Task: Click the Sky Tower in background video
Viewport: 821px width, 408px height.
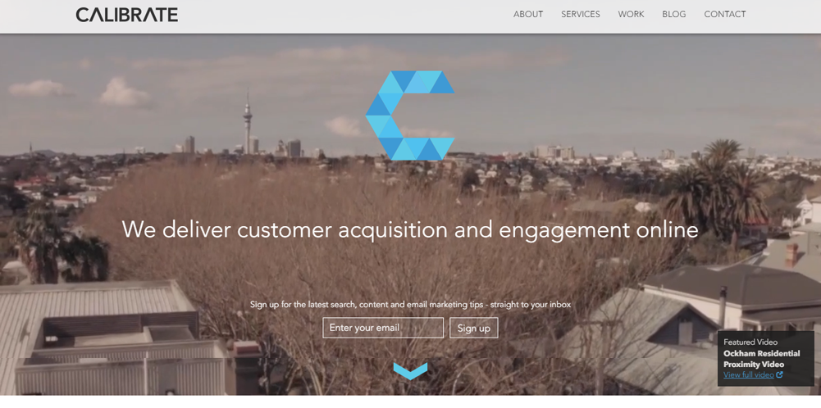Action: [247, 124]
